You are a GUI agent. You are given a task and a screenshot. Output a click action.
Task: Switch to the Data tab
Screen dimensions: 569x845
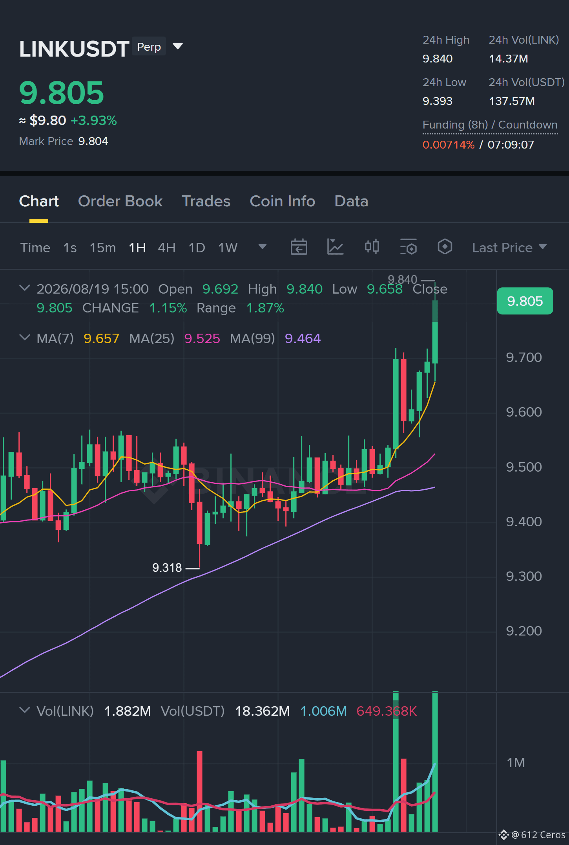tap(351, 201)
